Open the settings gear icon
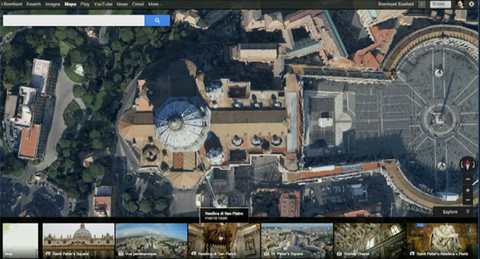480x259 pixels. pos(472,4)
